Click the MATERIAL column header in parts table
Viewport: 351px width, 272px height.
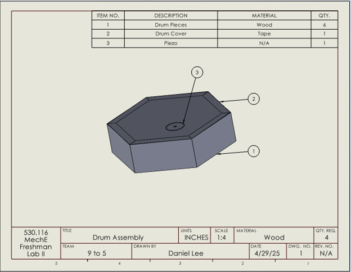point(264,16)
